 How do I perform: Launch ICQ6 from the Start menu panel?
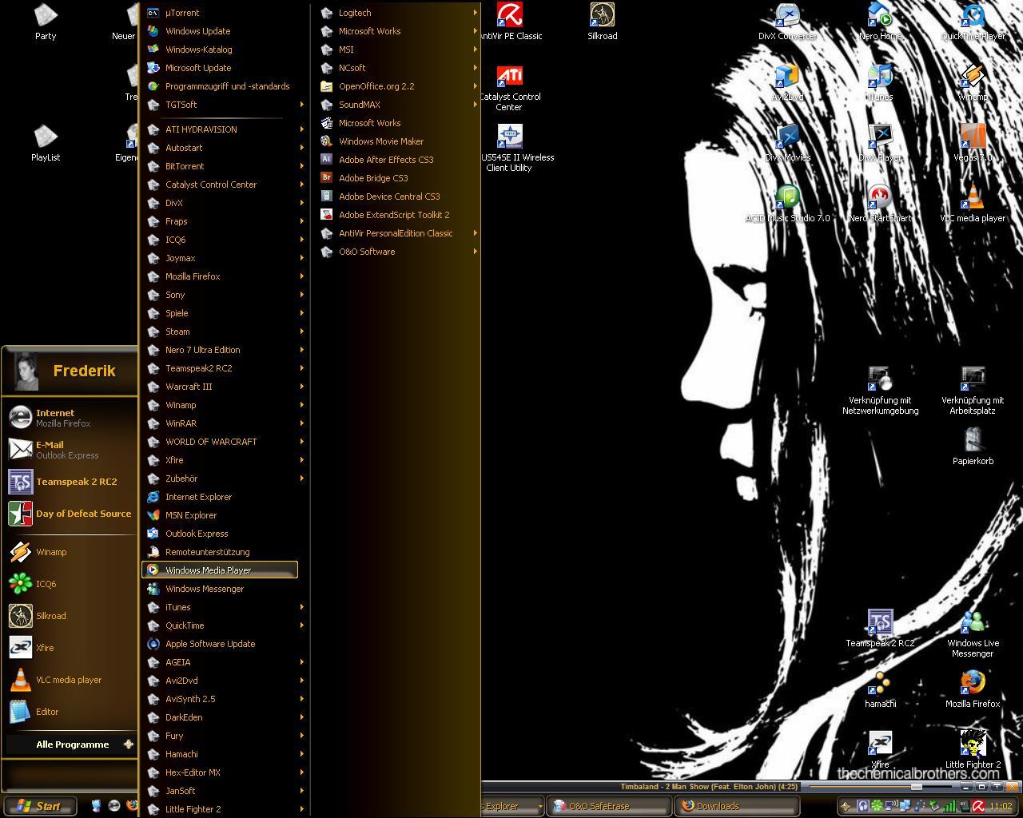click(46, 584)
